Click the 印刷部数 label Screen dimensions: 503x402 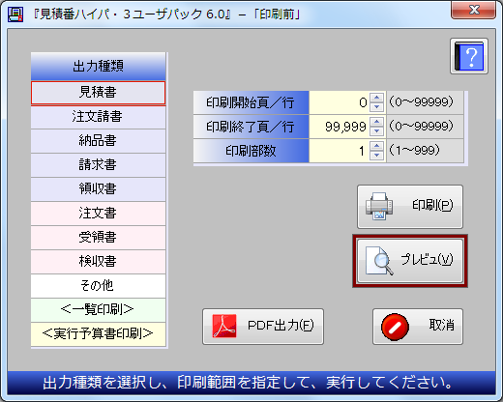point(251,151)
